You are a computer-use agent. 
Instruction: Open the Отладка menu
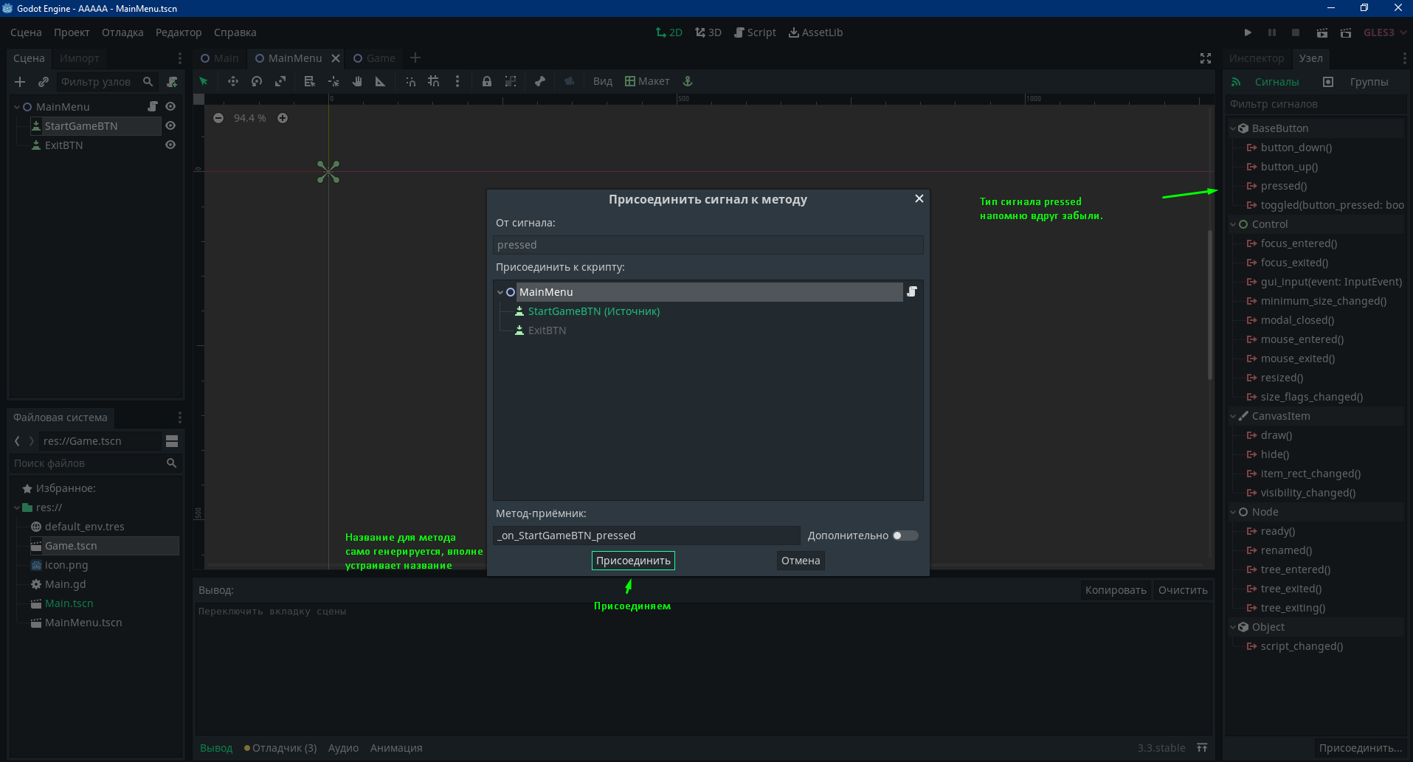[x=122, y=32]
